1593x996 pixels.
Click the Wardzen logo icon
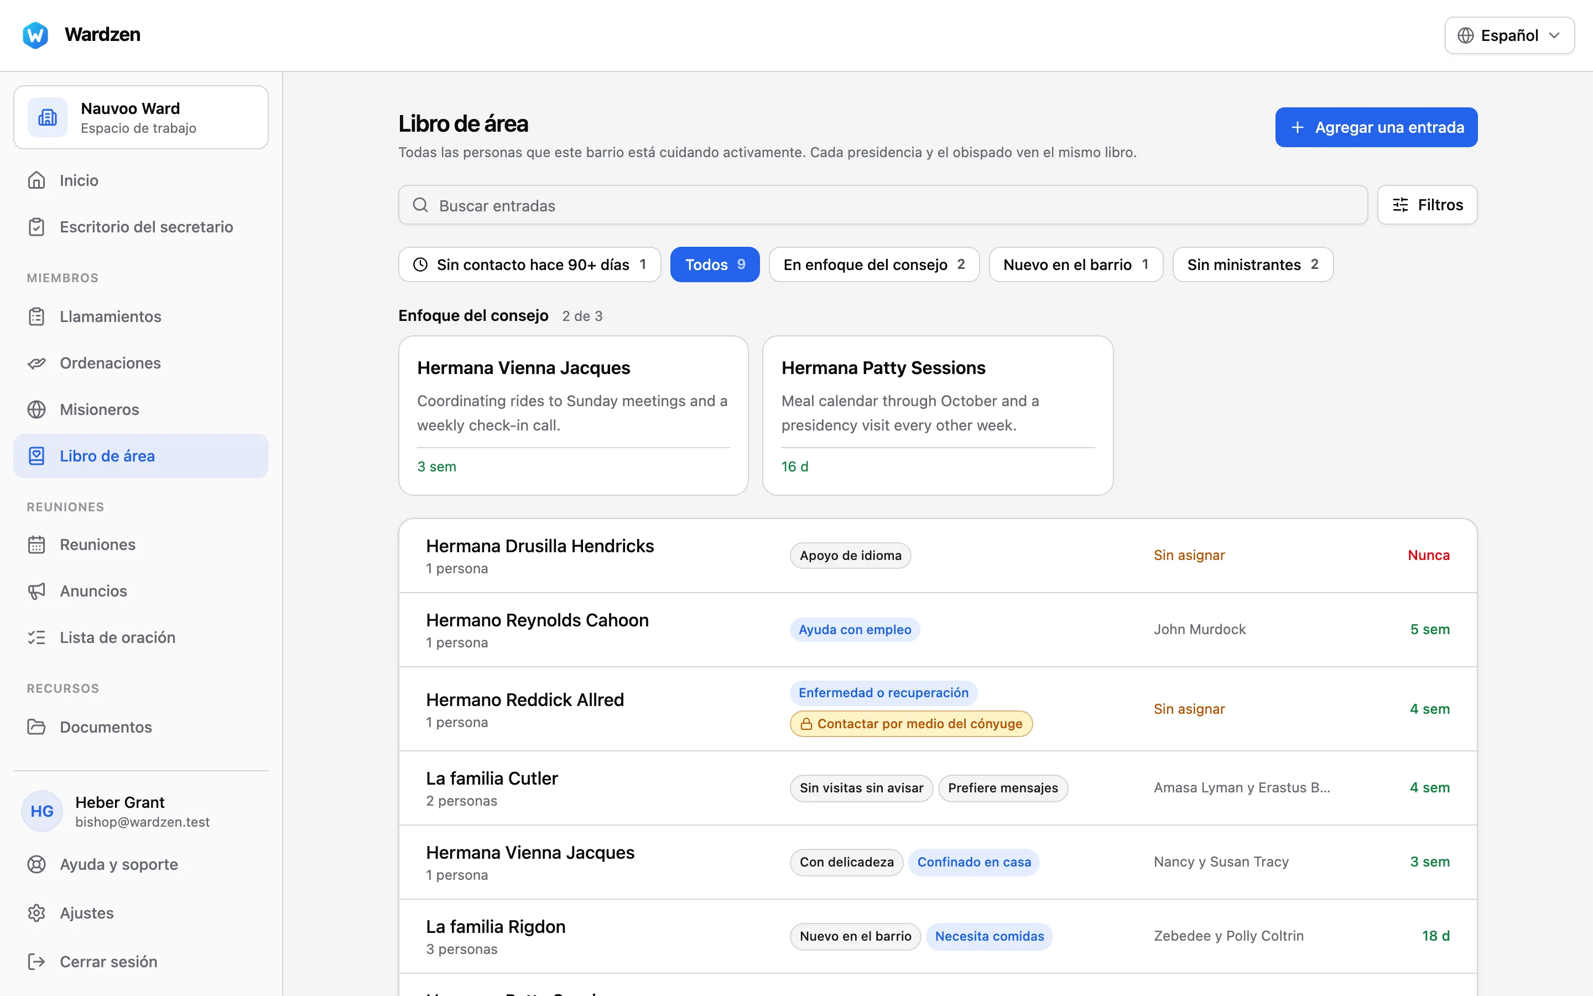[35, 35]
